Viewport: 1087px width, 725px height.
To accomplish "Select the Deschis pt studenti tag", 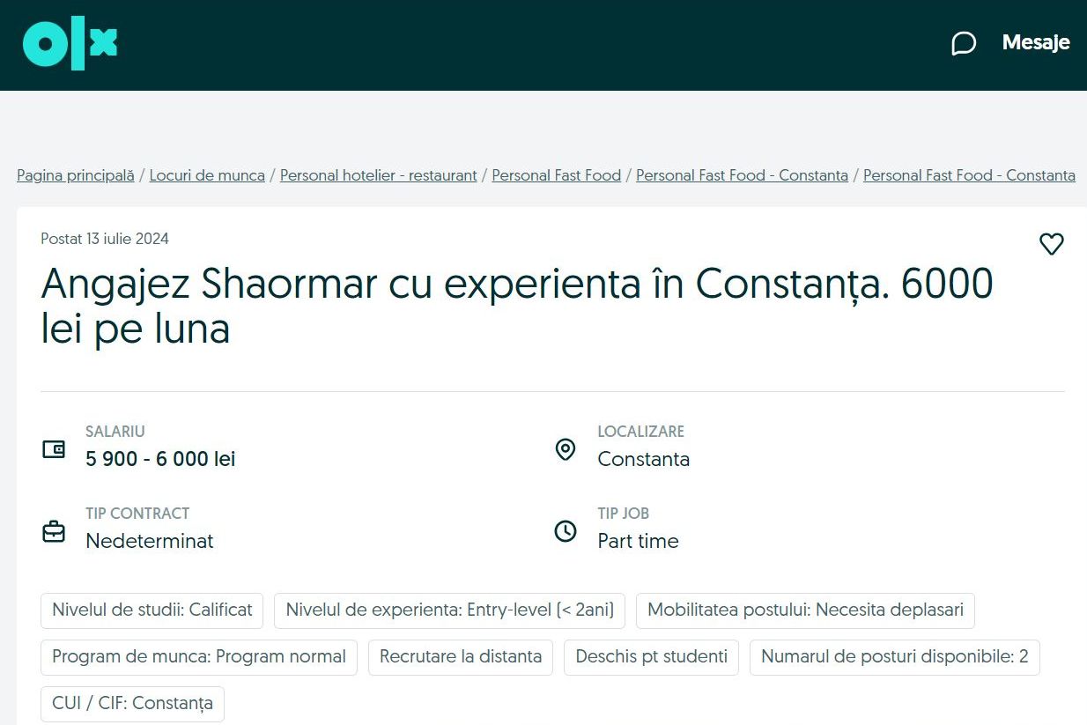I will pos(651,656).
